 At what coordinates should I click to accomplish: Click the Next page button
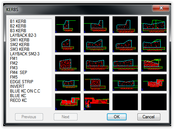66,117
